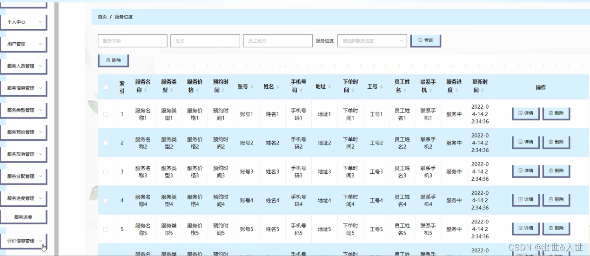590x256 pixels.
Task: Expand 用户管理 sidebar menu
Action: [24, 44]
